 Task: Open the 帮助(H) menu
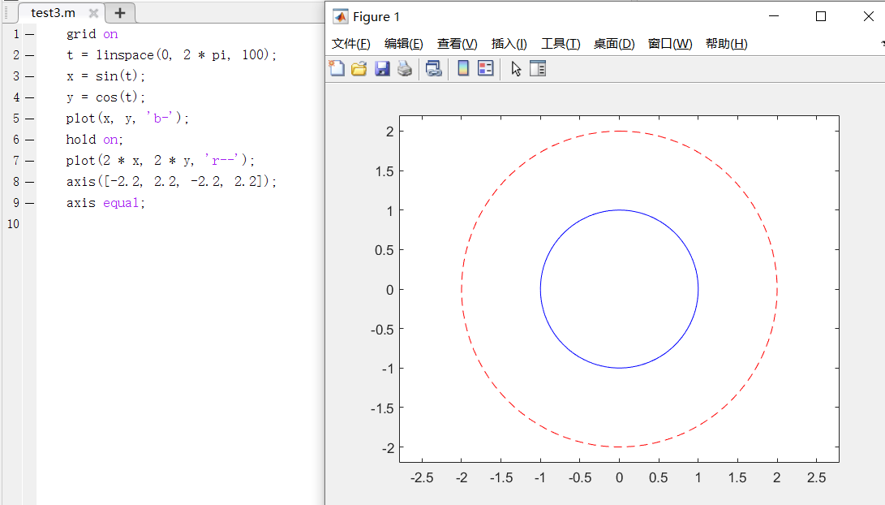click(725, 44)
